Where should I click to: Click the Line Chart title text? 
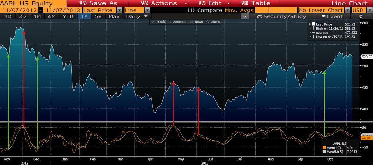tap(349, 3)
